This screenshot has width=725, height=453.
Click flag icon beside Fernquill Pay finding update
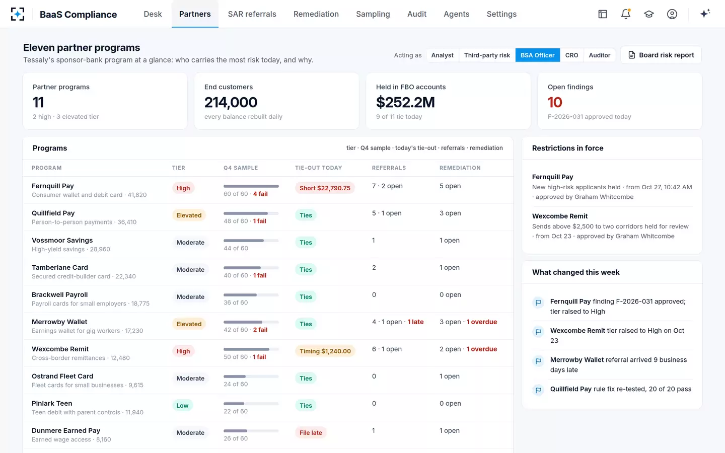coord(538,303)
